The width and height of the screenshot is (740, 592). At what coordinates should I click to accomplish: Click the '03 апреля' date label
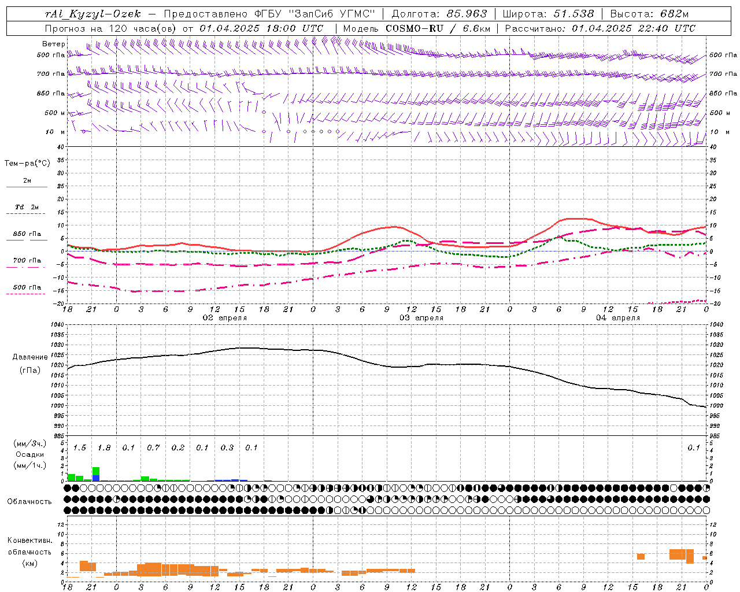tap(421, 318)
